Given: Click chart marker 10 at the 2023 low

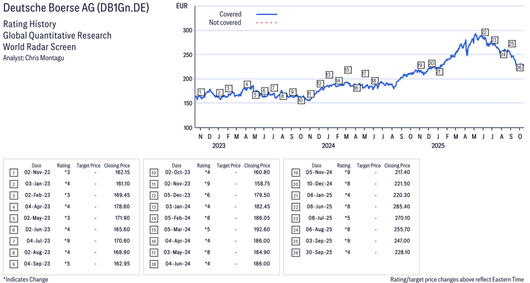Looking at the screenshot, I should point(301,100).
